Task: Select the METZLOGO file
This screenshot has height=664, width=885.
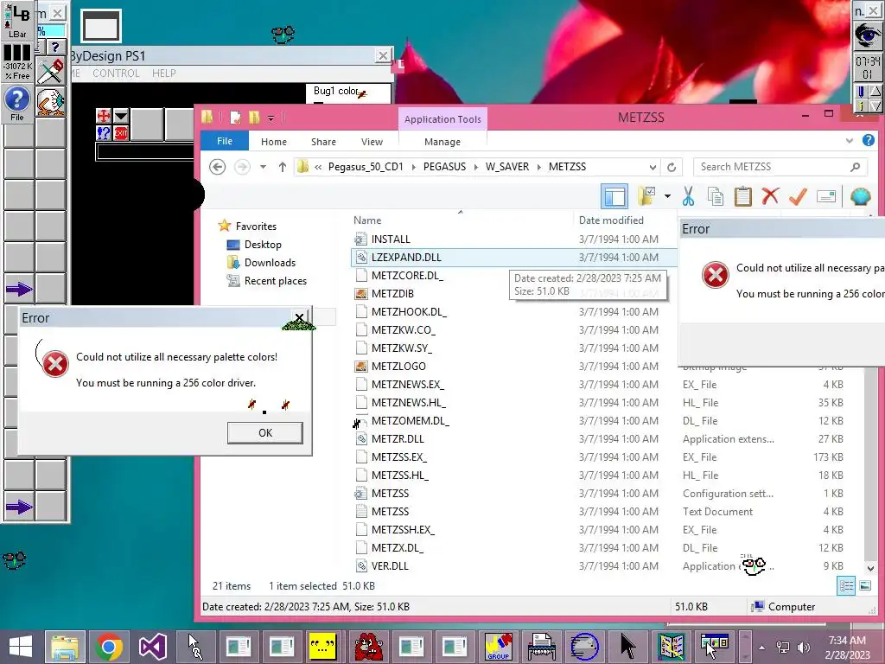Action: [x=398, y=367]
